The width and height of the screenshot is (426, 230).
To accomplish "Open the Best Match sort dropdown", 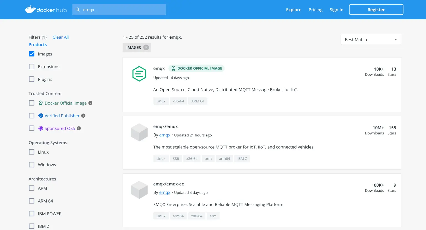I will pyautogui.click(x=371, y=39).
